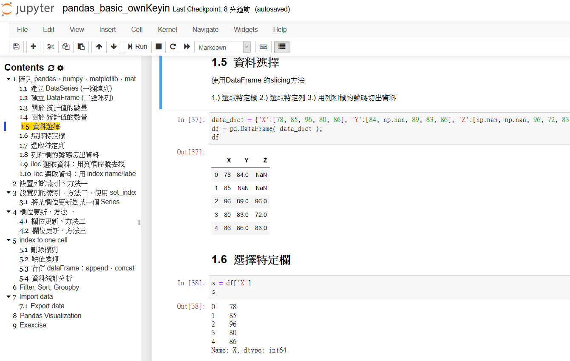Open the Kernel menu

pyautogui.click(x=167, y=29)
